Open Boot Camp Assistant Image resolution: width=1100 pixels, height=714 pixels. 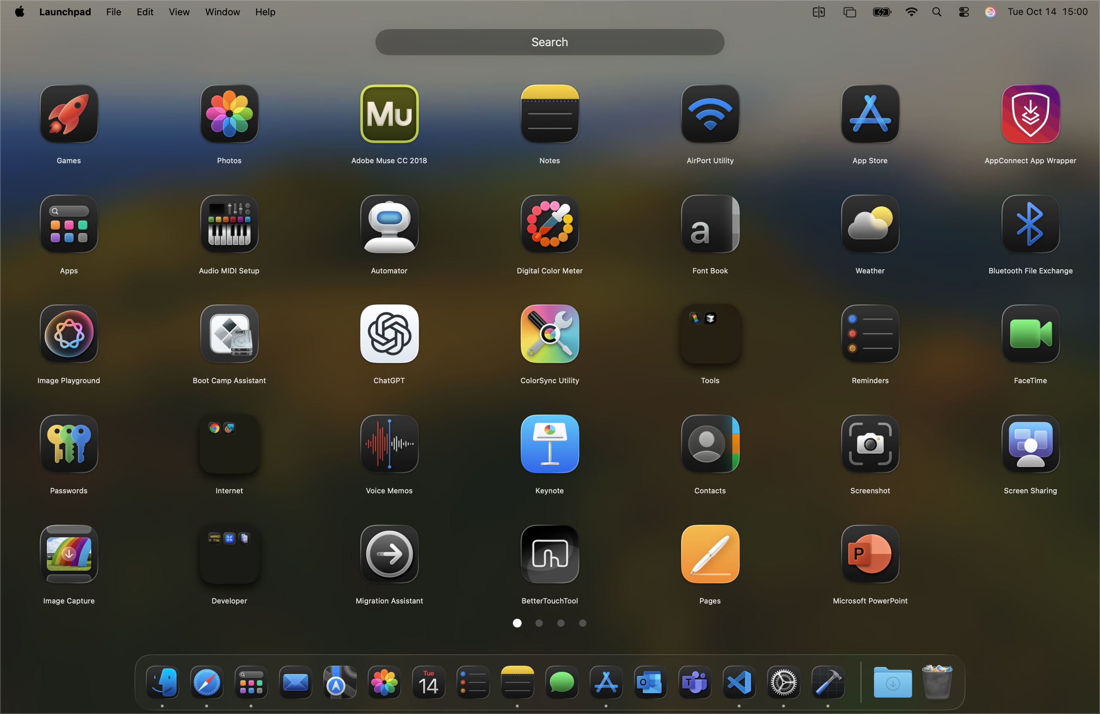229,334
